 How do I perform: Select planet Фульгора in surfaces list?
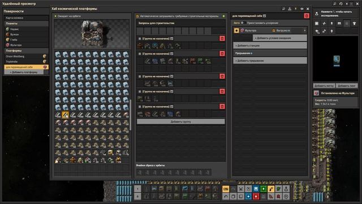[x=27, y=45]
